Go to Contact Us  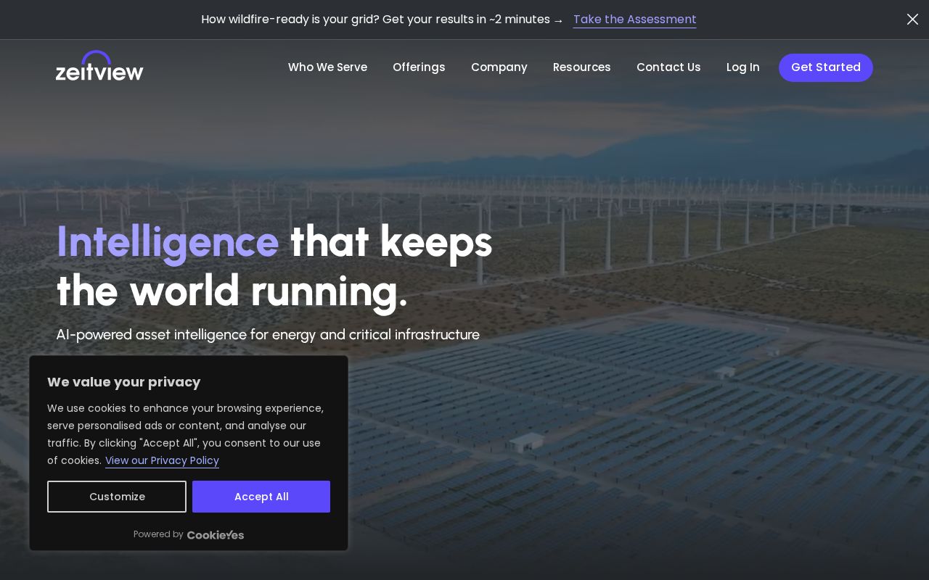coord(668,67)
